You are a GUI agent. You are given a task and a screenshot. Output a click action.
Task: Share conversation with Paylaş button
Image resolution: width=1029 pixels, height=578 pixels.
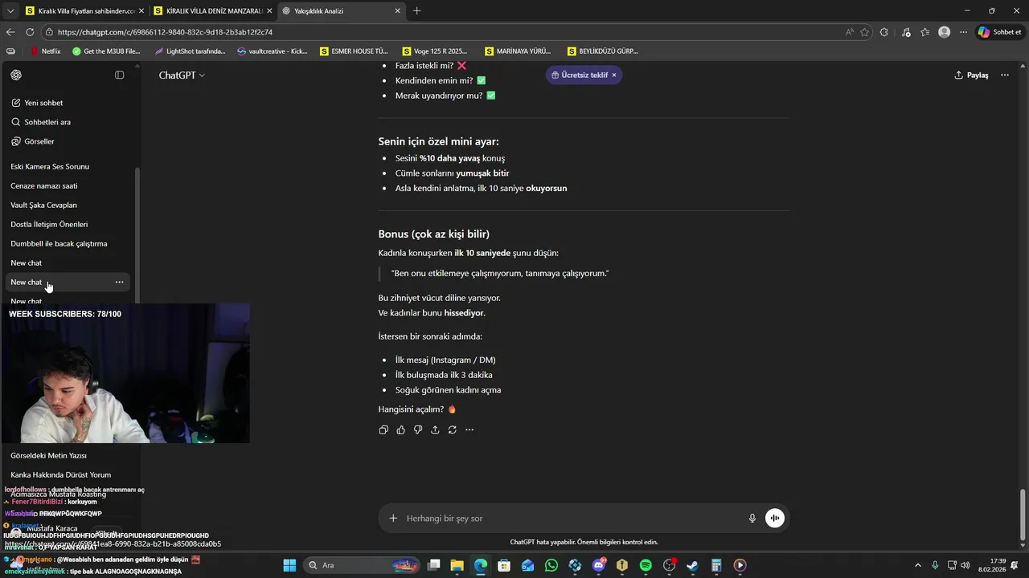click(971, 75)
